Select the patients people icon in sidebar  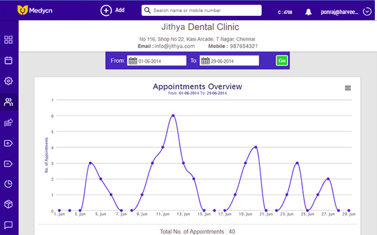(8, 102)
